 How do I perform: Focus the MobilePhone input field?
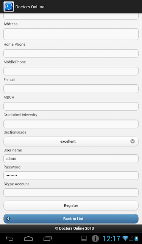[71, 71]
